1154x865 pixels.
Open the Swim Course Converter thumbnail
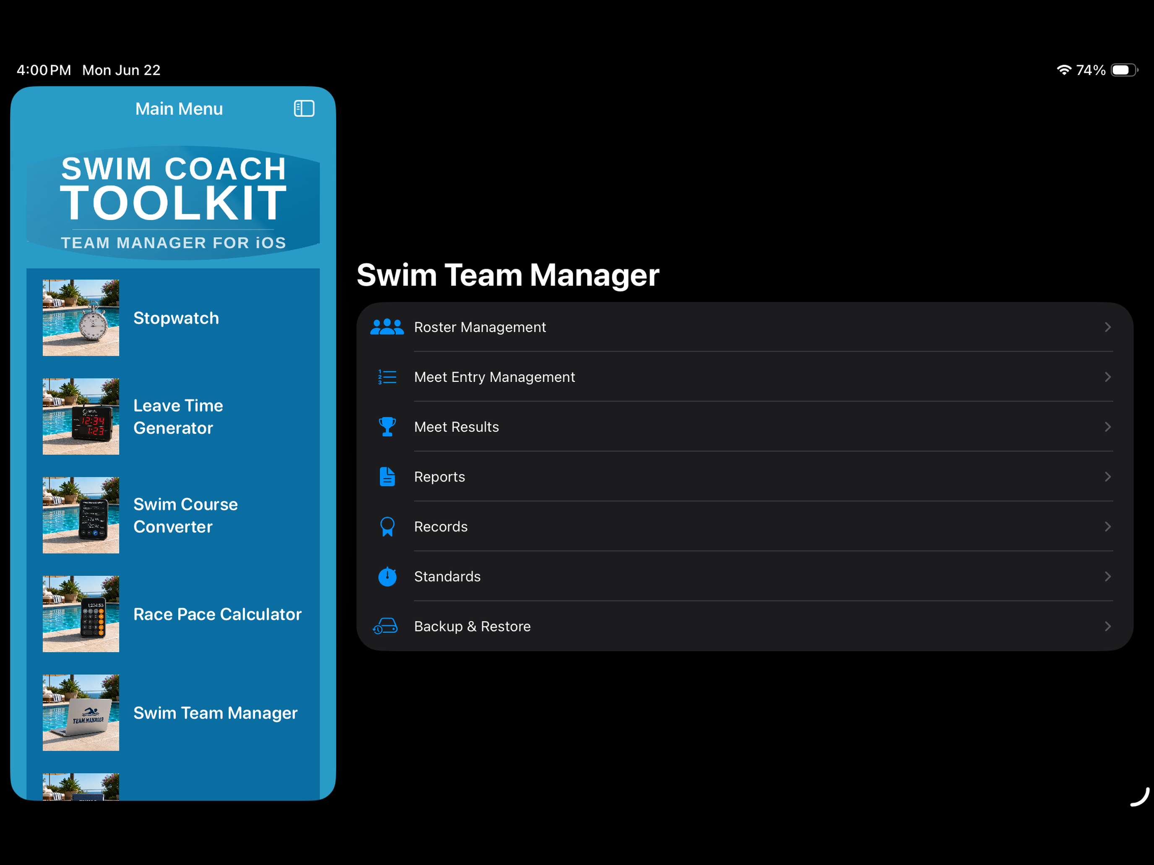(x=81, y=515)
